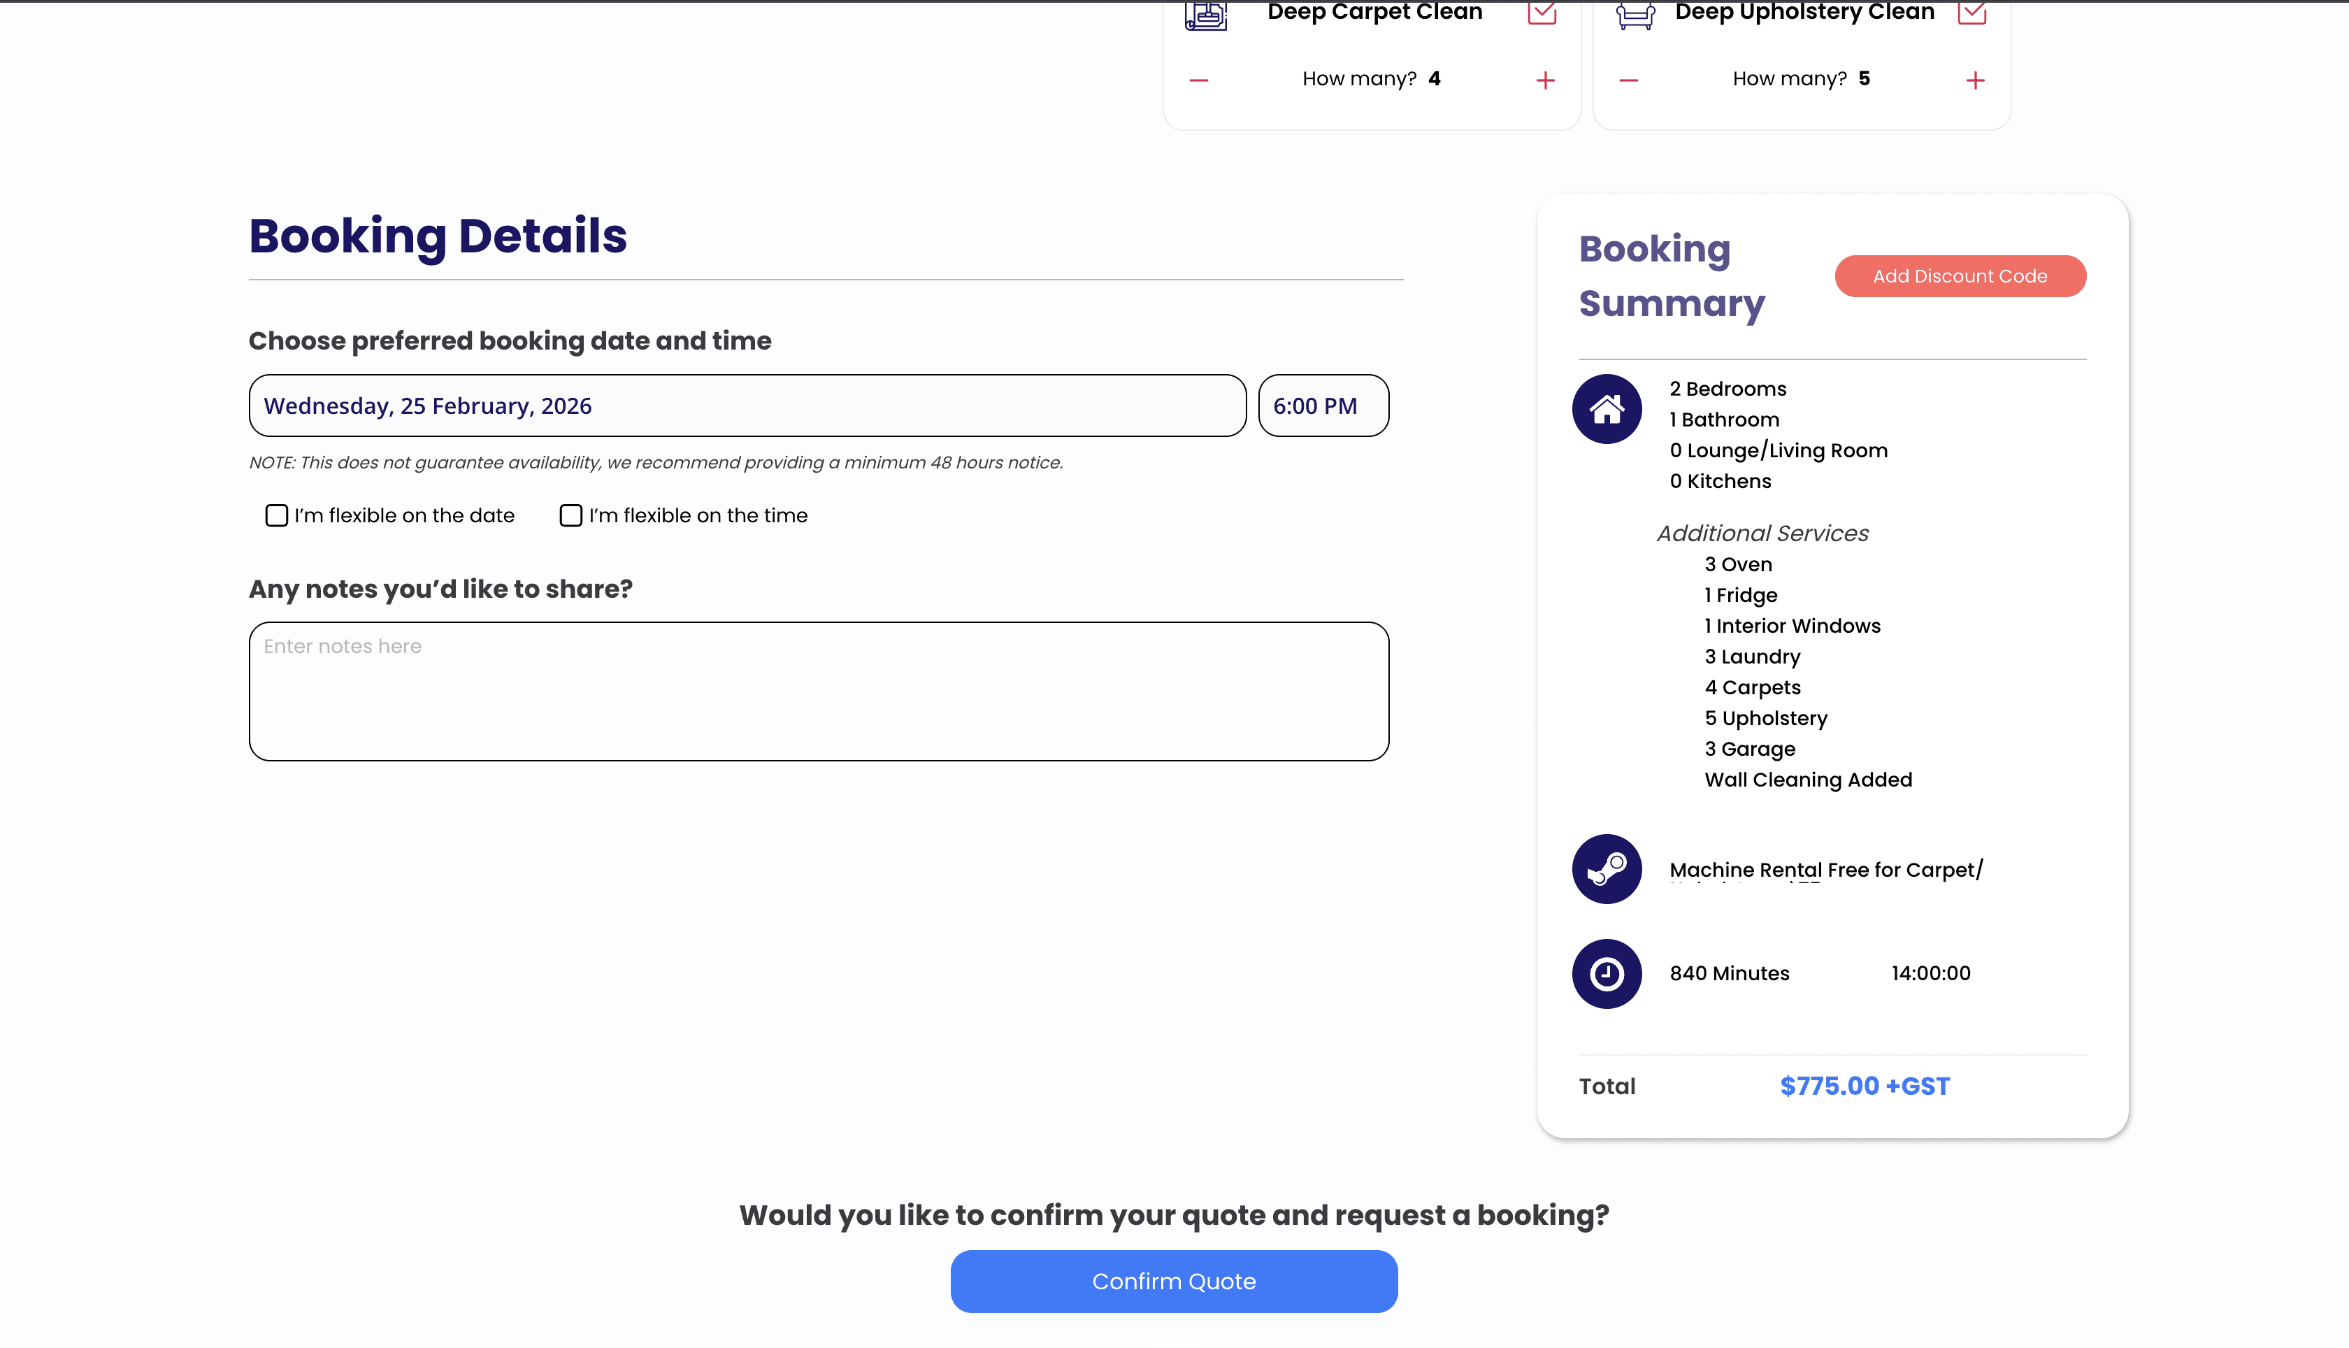Uncheck the Deep Upholstery Clean checkmark
The height and width of the screenshot is (1348, 2349).
(x=1971, y=13)
